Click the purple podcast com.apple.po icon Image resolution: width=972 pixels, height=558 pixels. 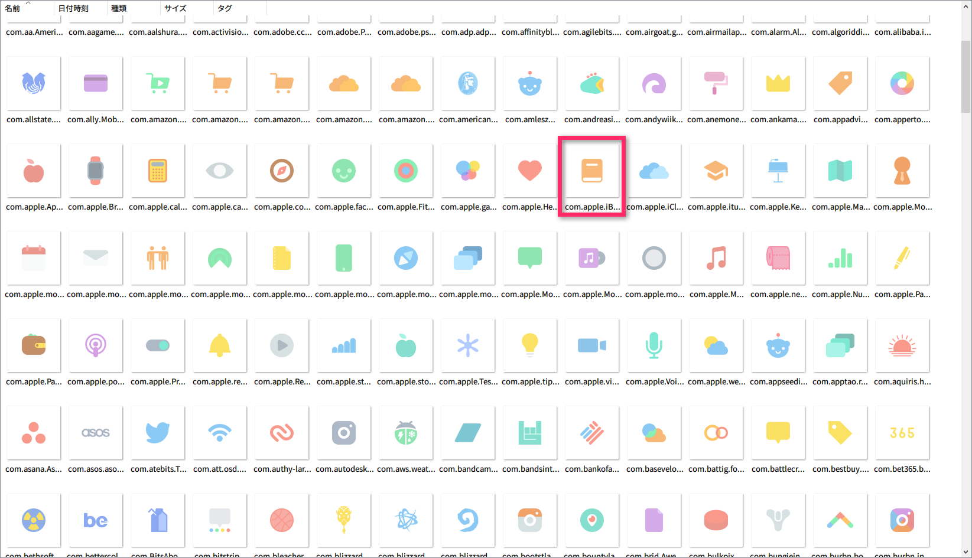click(x=96, y=345)
